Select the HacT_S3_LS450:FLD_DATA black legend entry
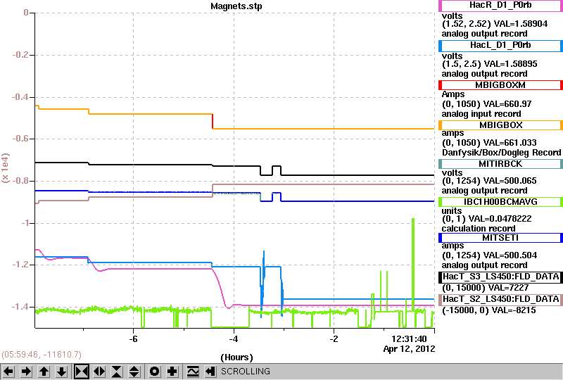The width and height of the screenshot is (563, 380). click(500, 277)
